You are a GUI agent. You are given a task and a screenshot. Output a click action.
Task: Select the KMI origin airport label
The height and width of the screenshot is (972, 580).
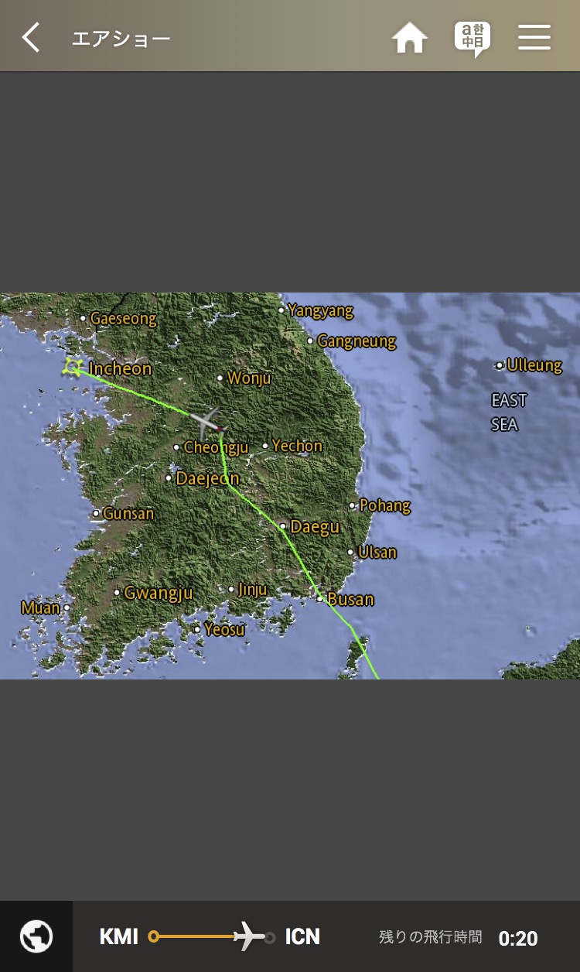tap(119, 937)
